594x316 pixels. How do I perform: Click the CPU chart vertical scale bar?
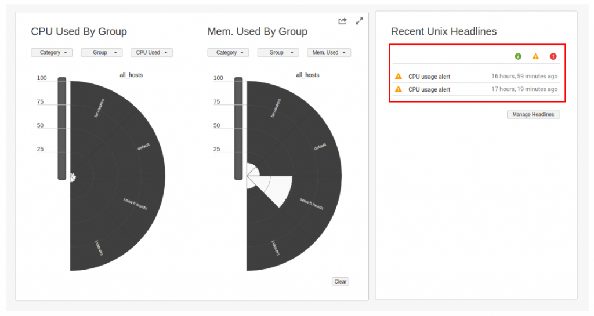(x=62, y=128)
